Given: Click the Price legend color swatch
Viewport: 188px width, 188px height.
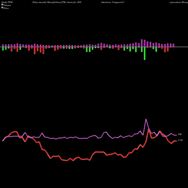Looking at the screenshot, I should tap(2, 8).
